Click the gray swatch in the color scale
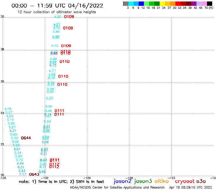The height and width of the screenshot is (190, 216). click(126, 4)
